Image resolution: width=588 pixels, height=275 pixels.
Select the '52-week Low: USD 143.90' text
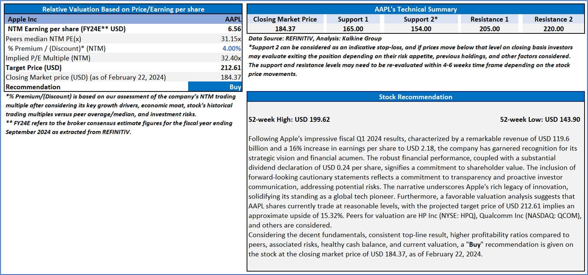[540, 119]
